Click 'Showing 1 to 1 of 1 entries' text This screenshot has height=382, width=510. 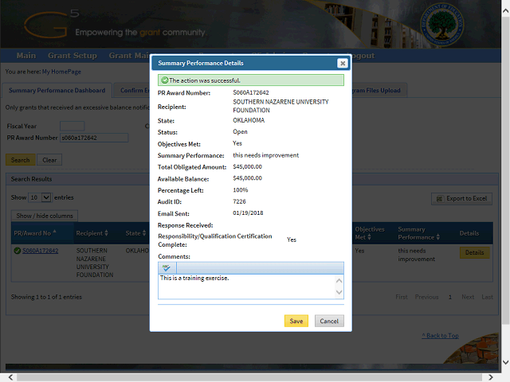point(46,297)
